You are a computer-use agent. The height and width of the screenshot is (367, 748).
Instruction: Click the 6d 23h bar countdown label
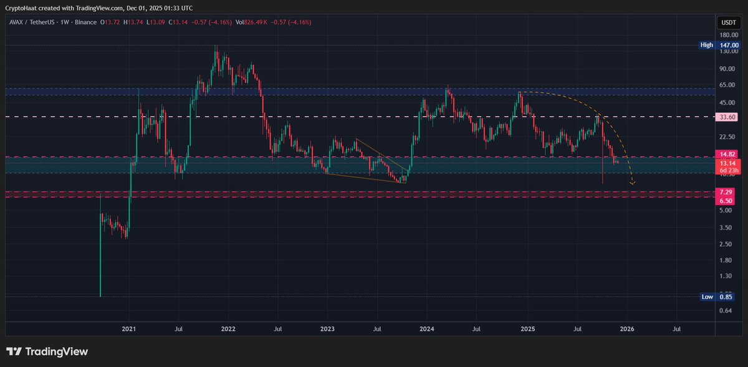[729, 170]
